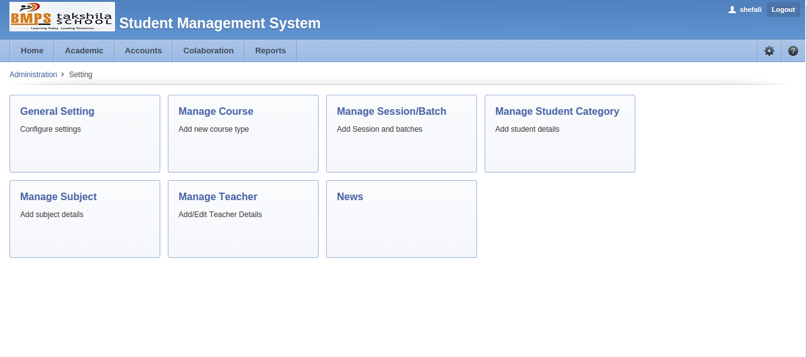Viewport: 807px width, 357px height.
Task: Click the Student Management System title
Action: (x=219, y=24)
